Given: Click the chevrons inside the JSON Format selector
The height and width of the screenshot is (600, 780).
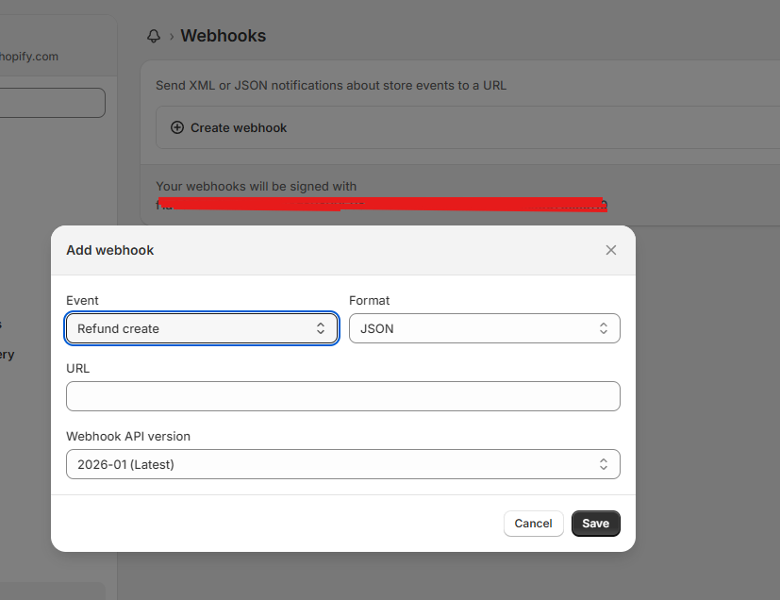Looking at the screenshot, I should (603, 327).
